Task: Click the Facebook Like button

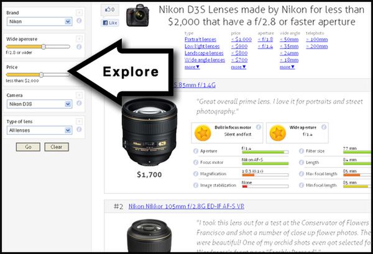Action: click(x=110, y=23)
